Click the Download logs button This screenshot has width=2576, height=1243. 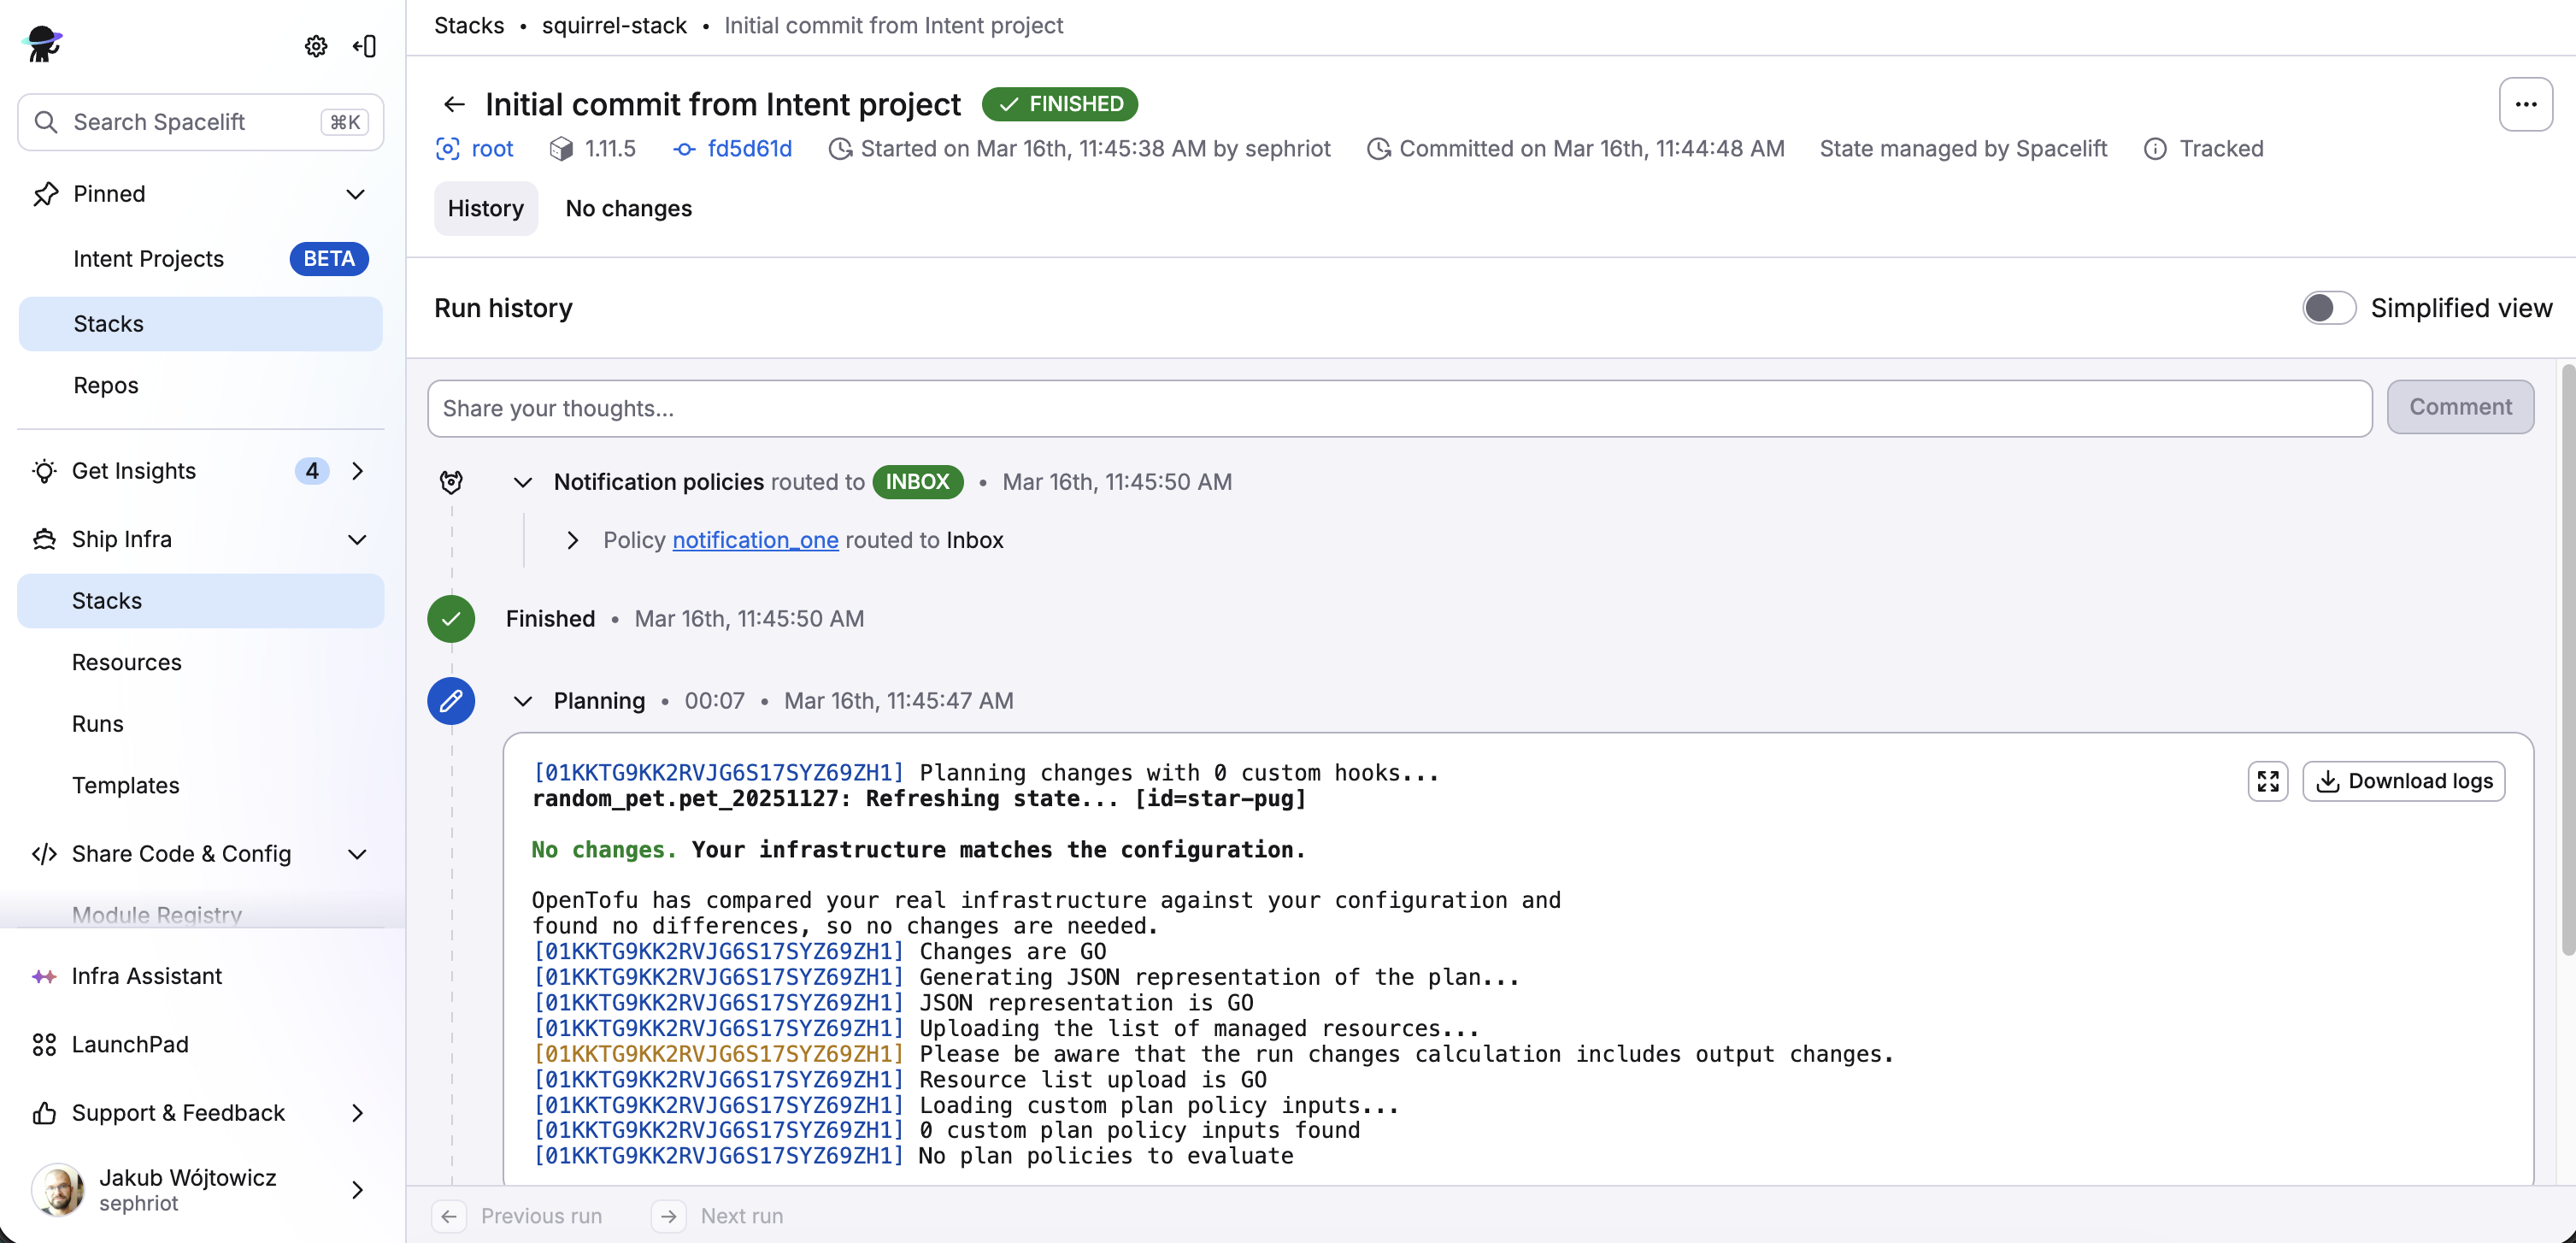click(x=2403, y=781)
